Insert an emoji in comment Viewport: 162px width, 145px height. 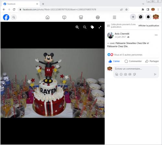tap(121, 74)
